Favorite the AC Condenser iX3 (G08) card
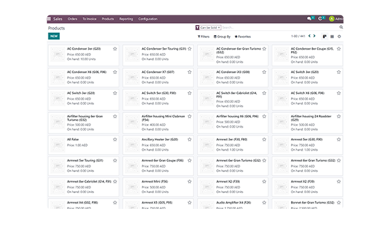 [264, 72]
